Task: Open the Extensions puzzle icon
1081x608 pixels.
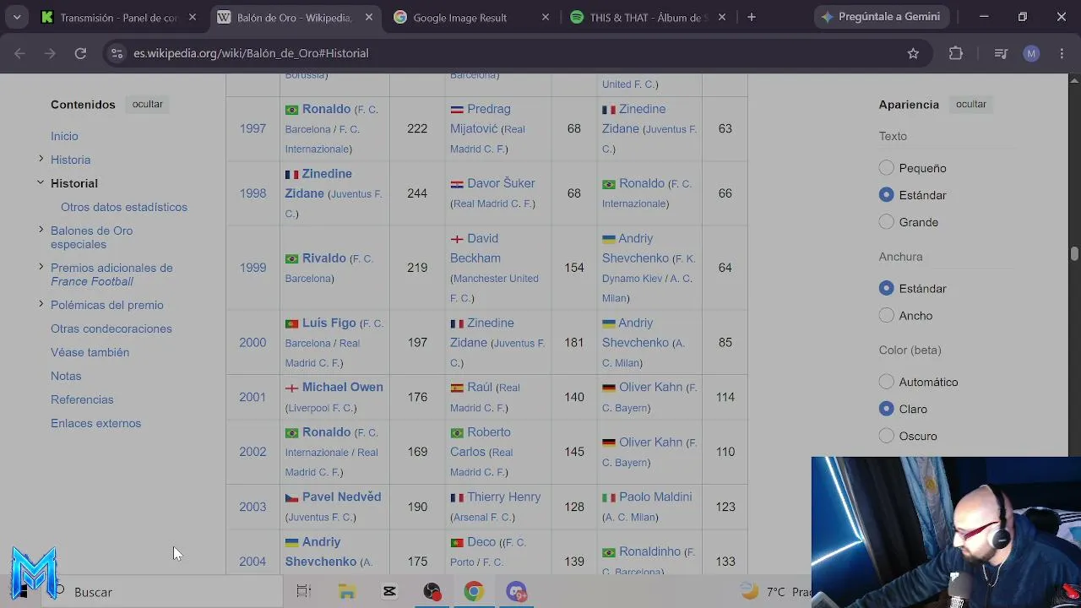Action: point(956,53)
